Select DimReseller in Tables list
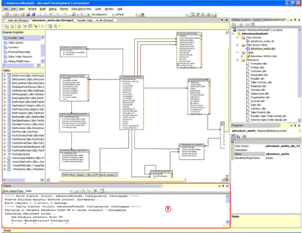 tap(28, 117)
